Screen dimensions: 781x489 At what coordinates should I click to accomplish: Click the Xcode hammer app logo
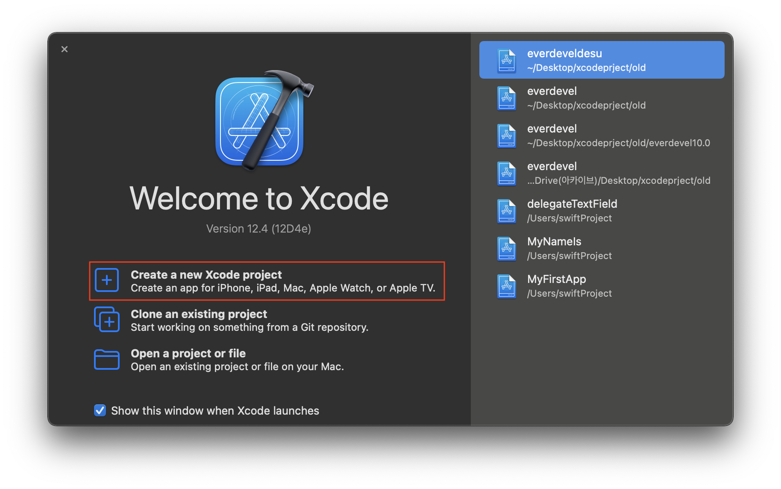coord(264,121)
